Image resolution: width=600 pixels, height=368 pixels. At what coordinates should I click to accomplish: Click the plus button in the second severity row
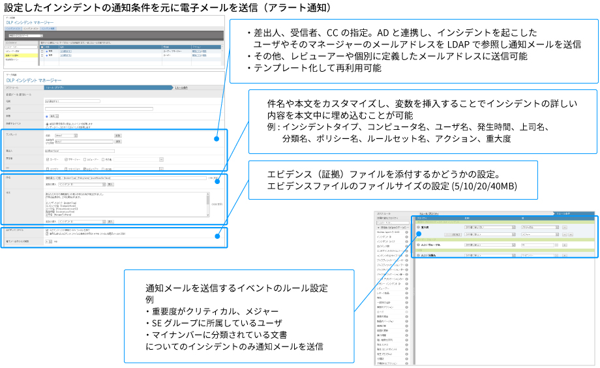(x=571, y=234)
